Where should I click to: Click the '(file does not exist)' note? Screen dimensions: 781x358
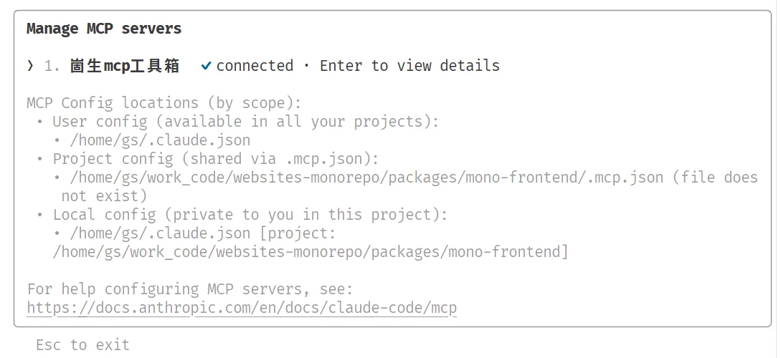410,186
